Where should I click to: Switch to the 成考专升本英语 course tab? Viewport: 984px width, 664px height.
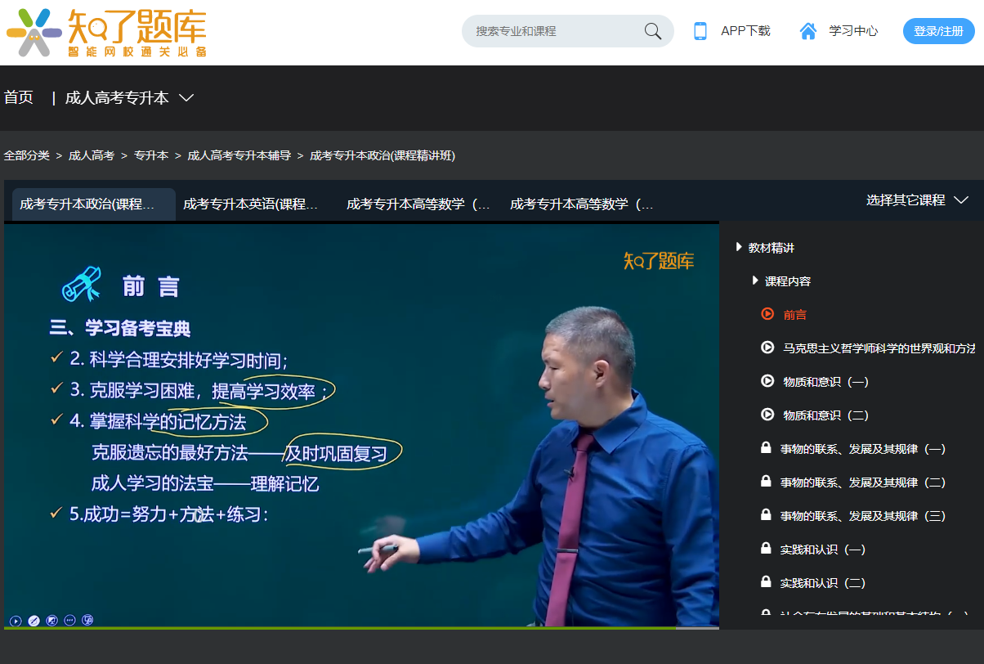point(253,204)
